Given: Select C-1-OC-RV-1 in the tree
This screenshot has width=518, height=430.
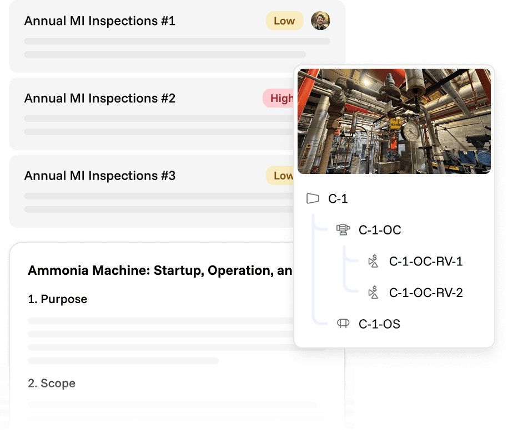Looking at the screenshot, I should point(426,261).
